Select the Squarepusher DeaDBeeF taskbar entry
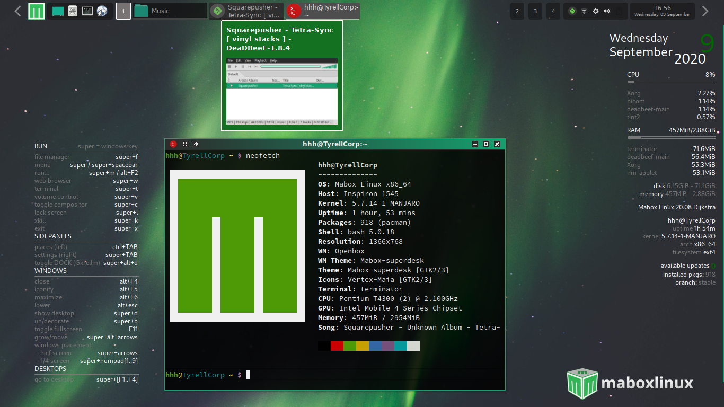This screenshot has width=724, height=407. 246,11
